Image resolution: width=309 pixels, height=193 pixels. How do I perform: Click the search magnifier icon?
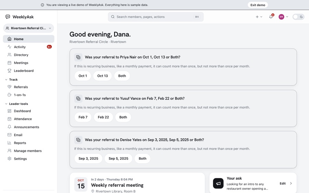click(x=113, y=17)
